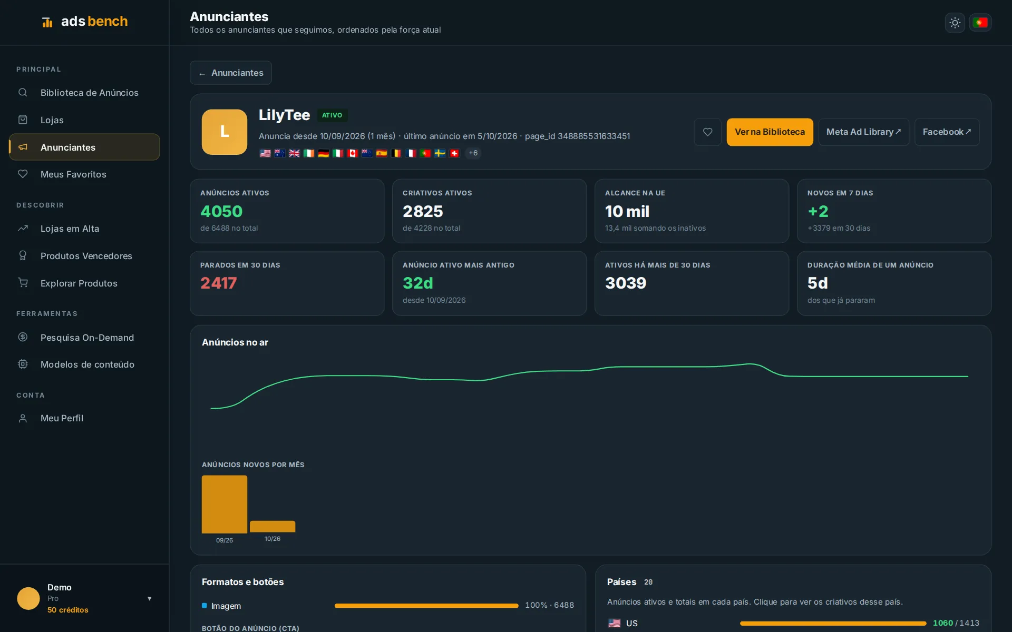
Task: Click the 10/26 monthly bar
Action: coord(273,526)
